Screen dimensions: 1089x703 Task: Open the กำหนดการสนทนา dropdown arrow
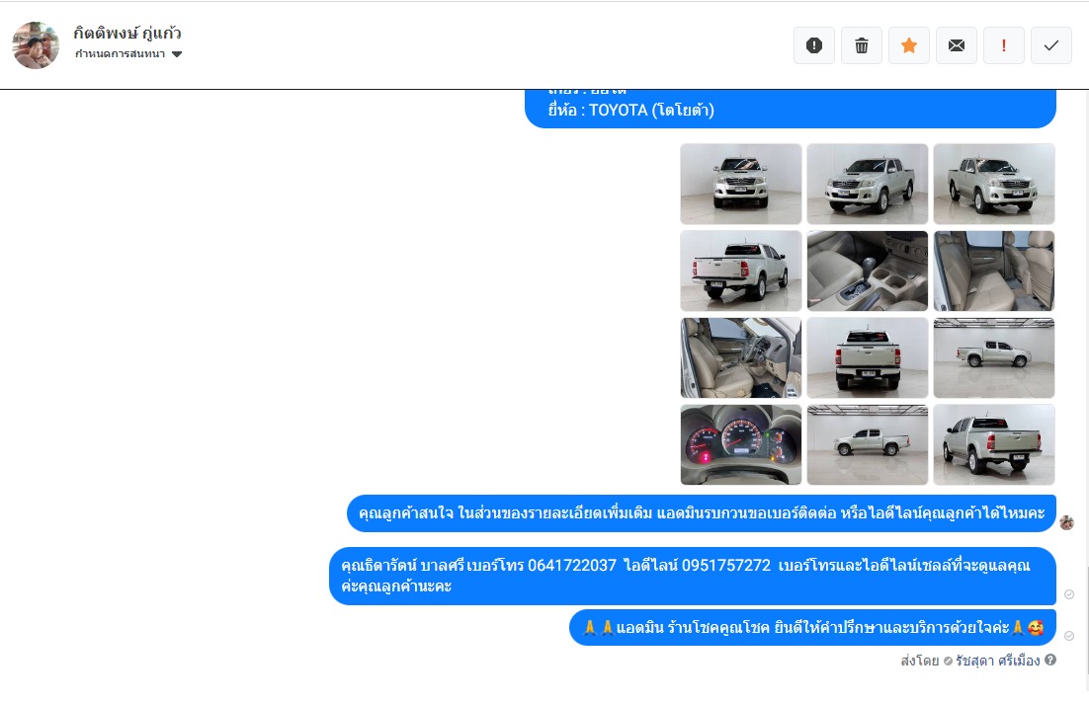(x=177, y=54)
